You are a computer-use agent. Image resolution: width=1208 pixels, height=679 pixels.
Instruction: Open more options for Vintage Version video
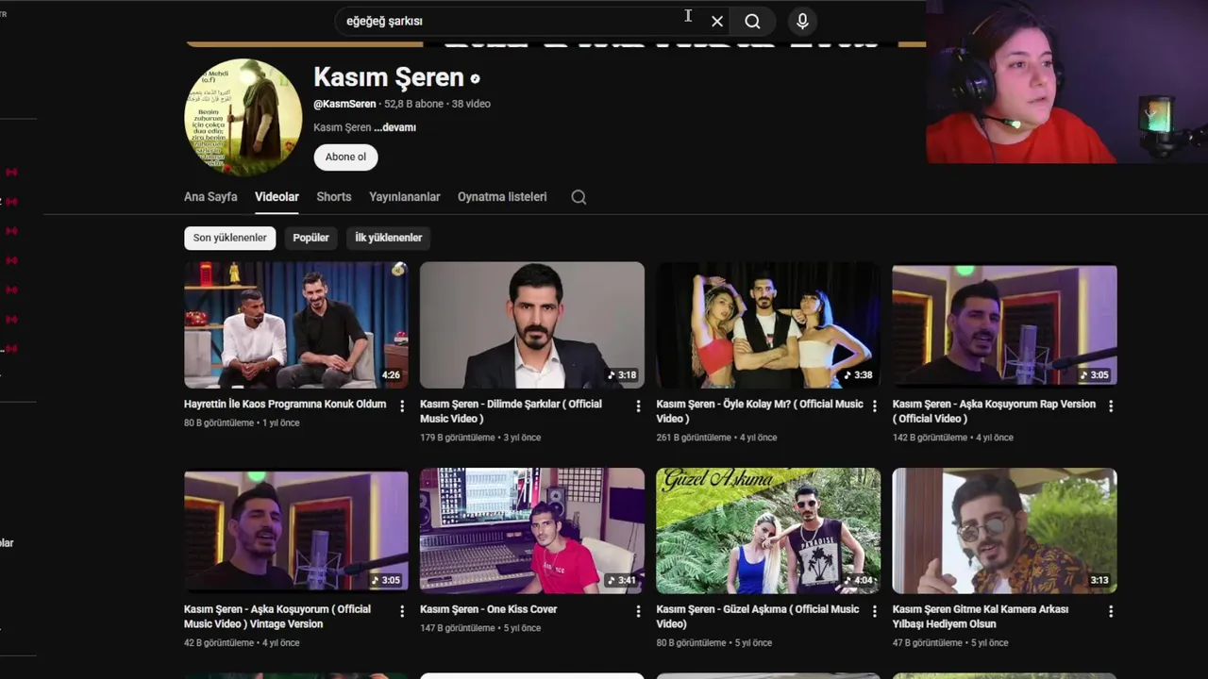click(x=402, y=611)
